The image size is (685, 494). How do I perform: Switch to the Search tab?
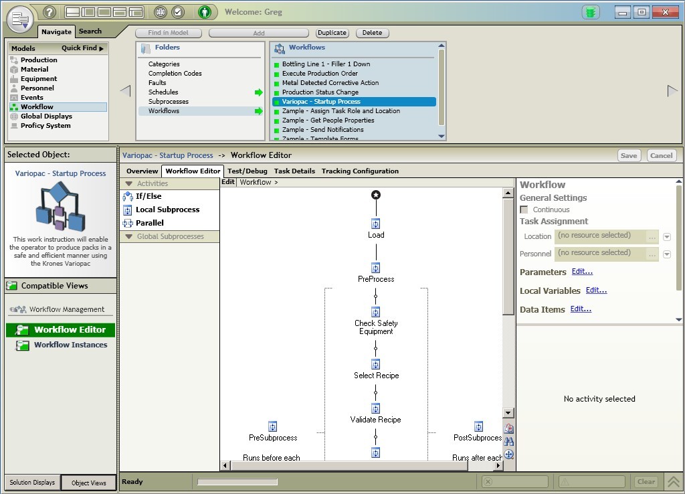(x=90, y=31)
